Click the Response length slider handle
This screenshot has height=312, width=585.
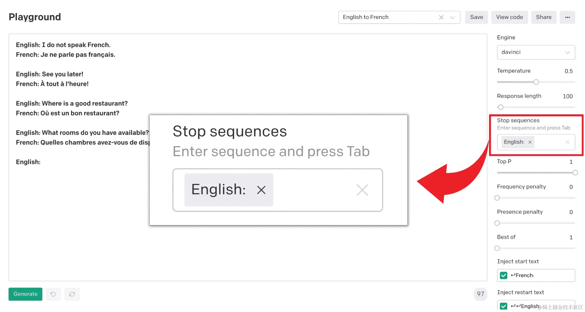coord(500,107)
